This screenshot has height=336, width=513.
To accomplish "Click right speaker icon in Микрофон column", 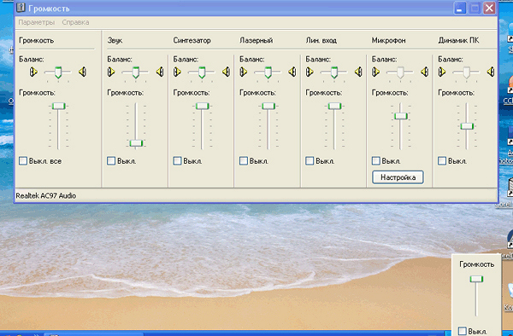I will (x=425, y=72).
